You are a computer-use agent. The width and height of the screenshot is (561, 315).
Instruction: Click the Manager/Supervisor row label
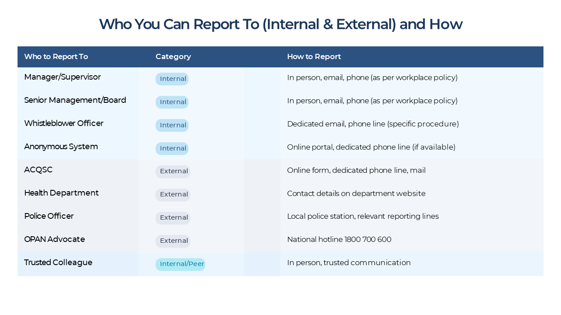pos(62,77)
